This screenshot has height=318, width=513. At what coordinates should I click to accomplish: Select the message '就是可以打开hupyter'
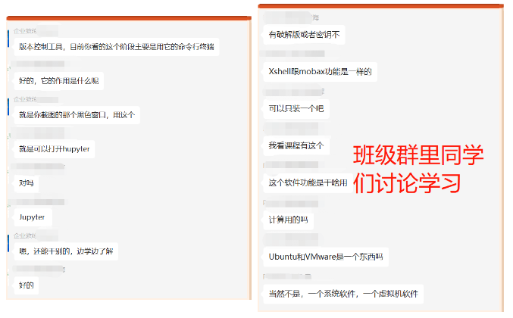point(55,148)
